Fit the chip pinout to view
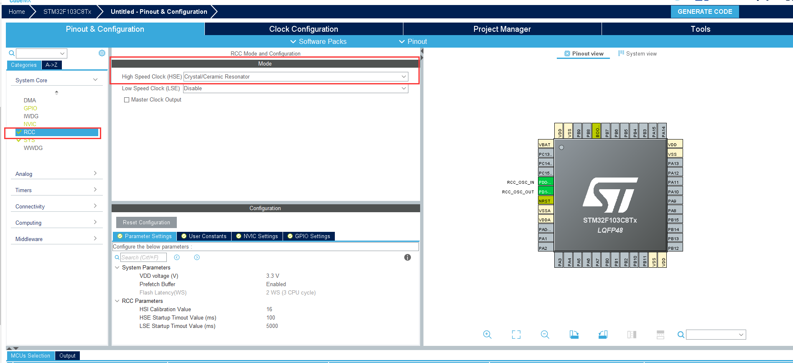This screenshot has height=363, width=793. [x=516, y=335]
